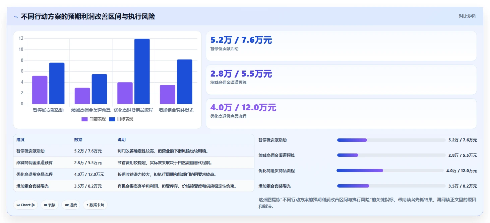This screenshot has height=223, width=490.
Task: Click the 缩减高佣金渠道预算 progress bar
Action: click(x=391, y=155)
